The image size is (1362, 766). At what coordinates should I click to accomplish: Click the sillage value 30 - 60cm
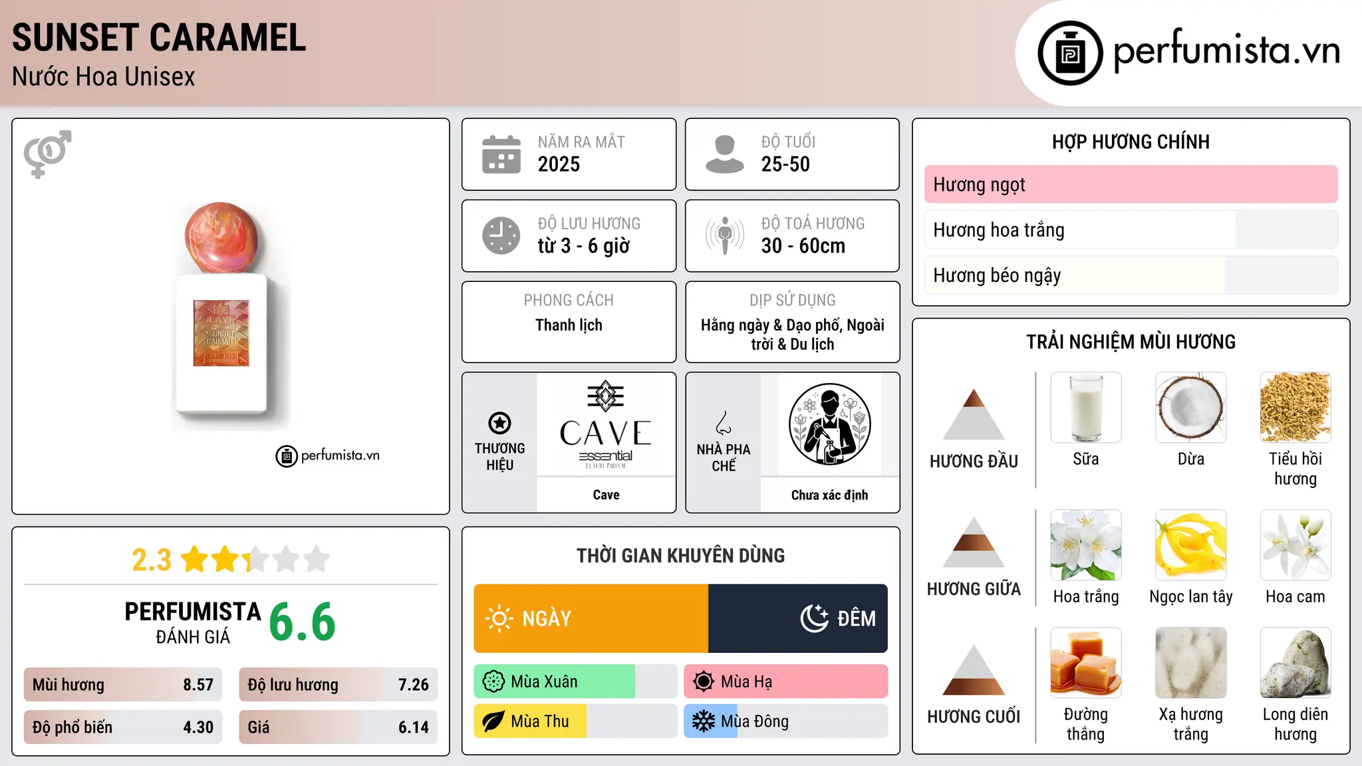(x=803, y=246)
